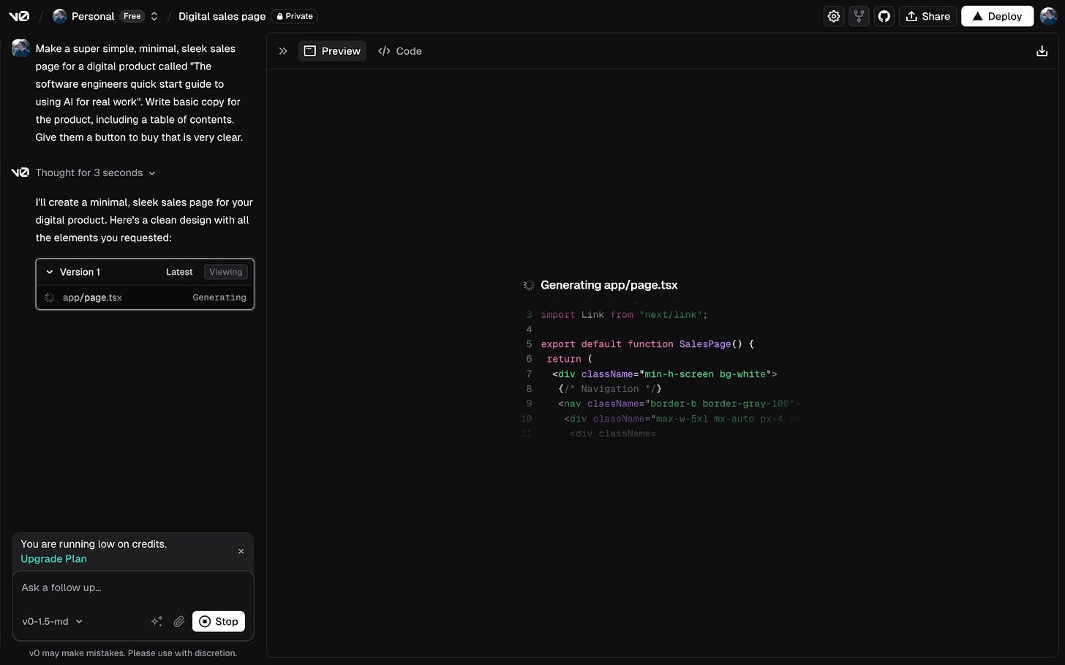Open the Personal workspace switcher
Image resolution: width=1065 pixels, height=665 pixels.
pyautogui.click(x=105, y=16)
